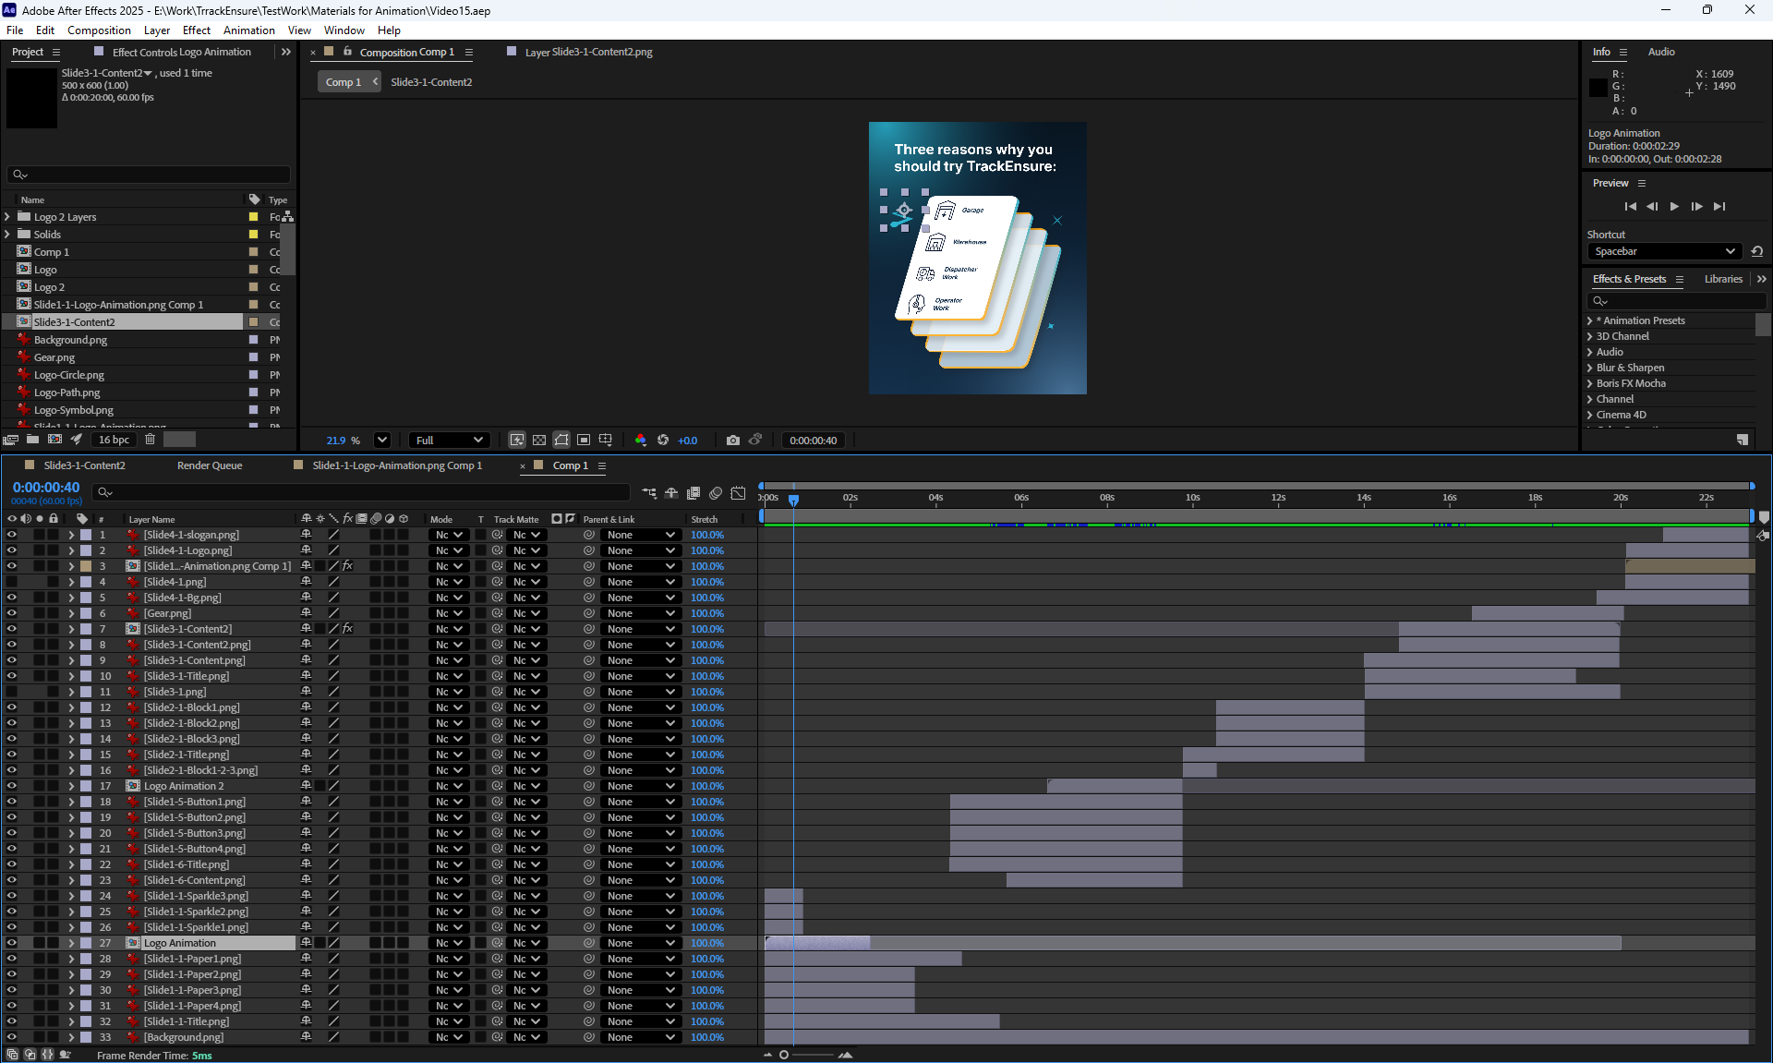Click the Interpret Footage icon in Project panel
Screen dimensions: 1773x1063
click(11, 440)
